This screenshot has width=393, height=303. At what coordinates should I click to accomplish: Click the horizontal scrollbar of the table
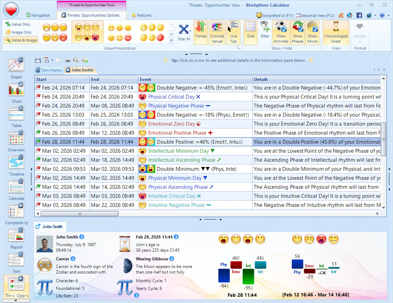point(208,214)
